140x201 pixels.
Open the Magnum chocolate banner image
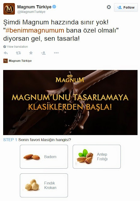[70, 102]
